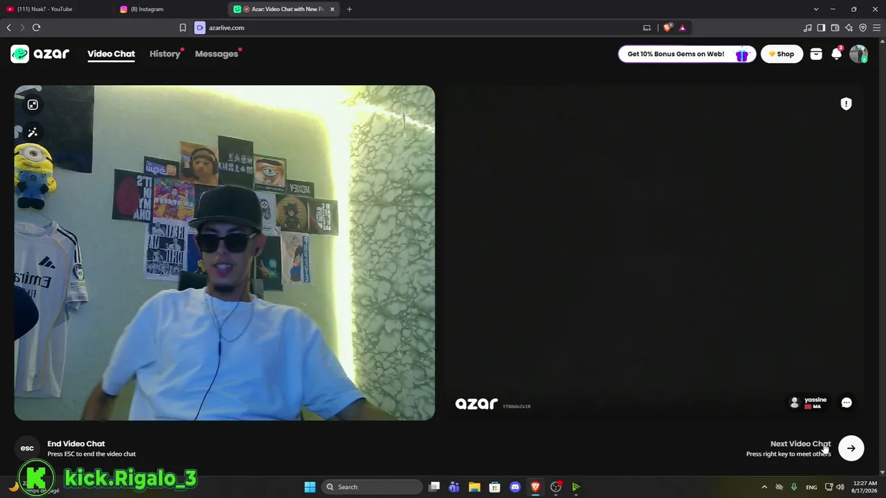Go back to the previous page
This screenshot has height=498, width=886.
coord(9,28)
